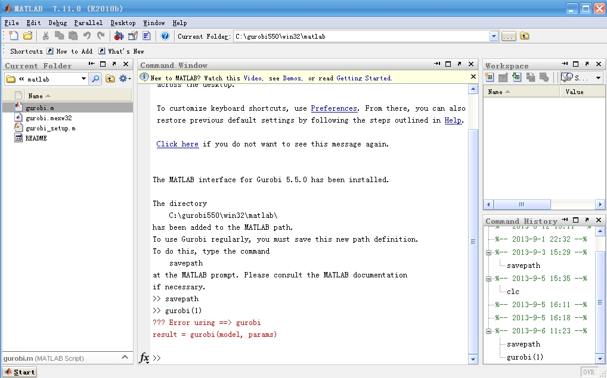Follow the Help link in Command Window
Screen dimensions: 607x378
pos(453,120)
